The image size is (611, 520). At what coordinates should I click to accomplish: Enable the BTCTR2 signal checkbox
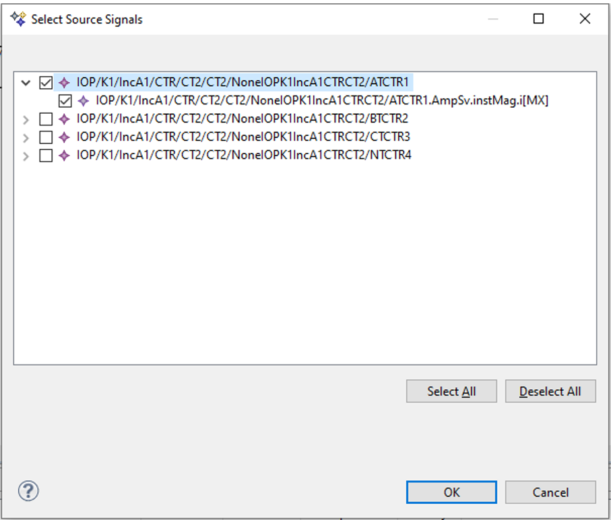46,119
